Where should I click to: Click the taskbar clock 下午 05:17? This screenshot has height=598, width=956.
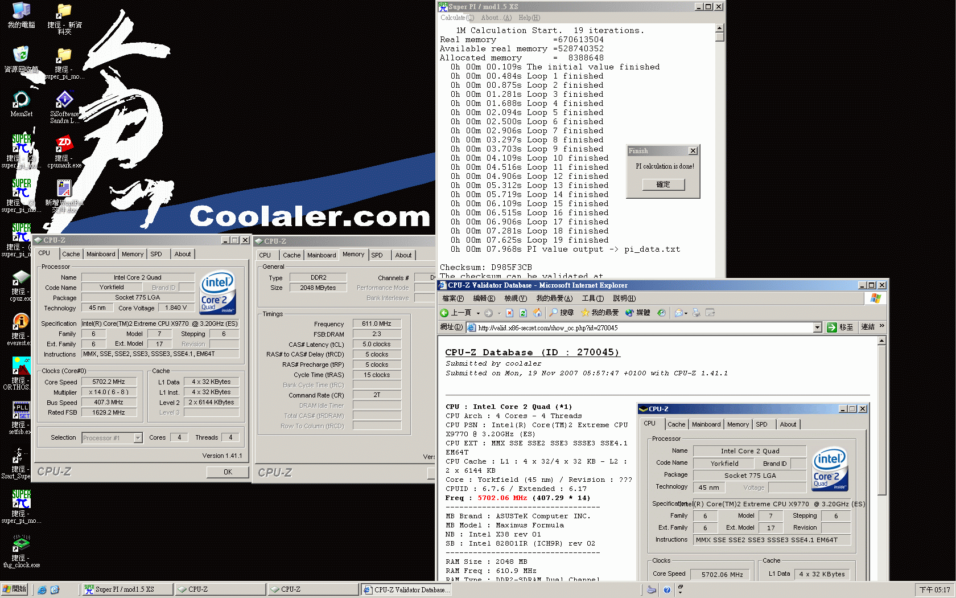[935, 590]
